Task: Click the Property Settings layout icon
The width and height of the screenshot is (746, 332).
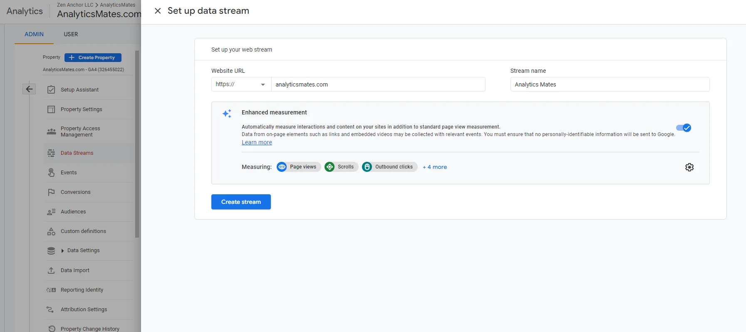Action: tap(51, 109)
